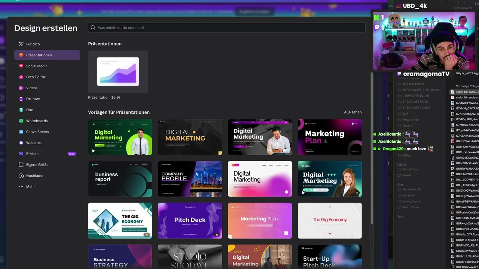Image resolution: width=479 pixels, height=269 pixels.
Task: Click the Eigene Größe resize icon
Action: 21,165
